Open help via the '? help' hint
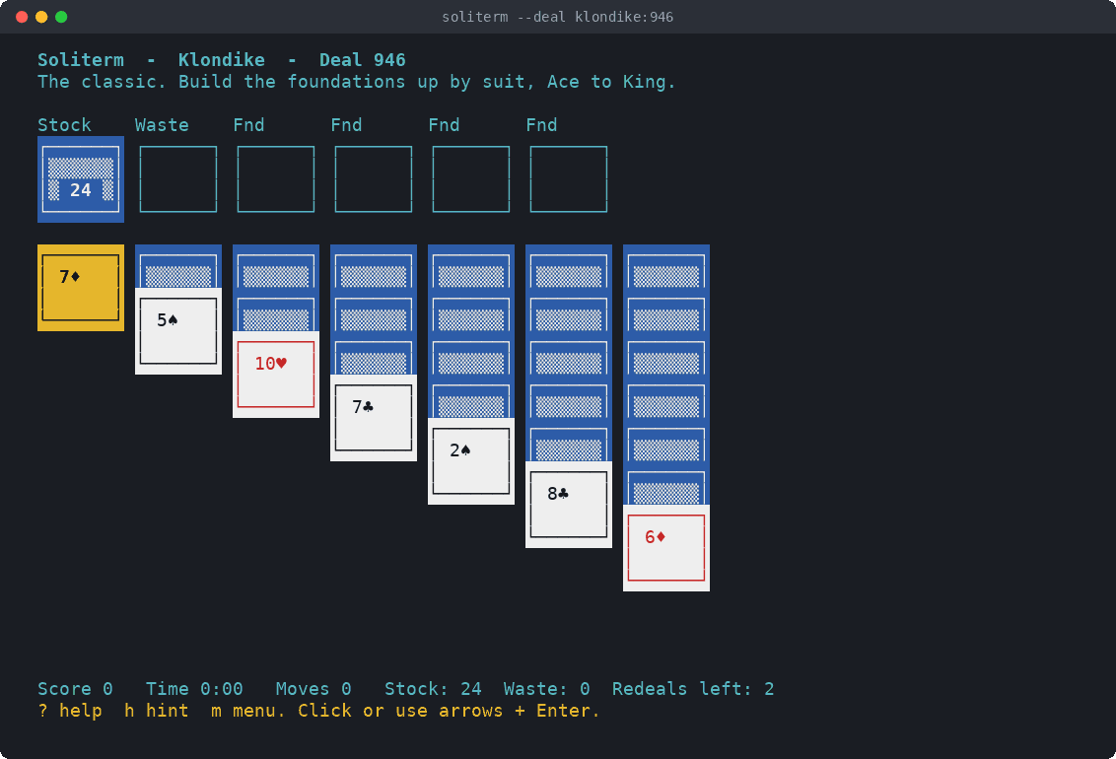1116x759 pixels. (x=70, y=711)
